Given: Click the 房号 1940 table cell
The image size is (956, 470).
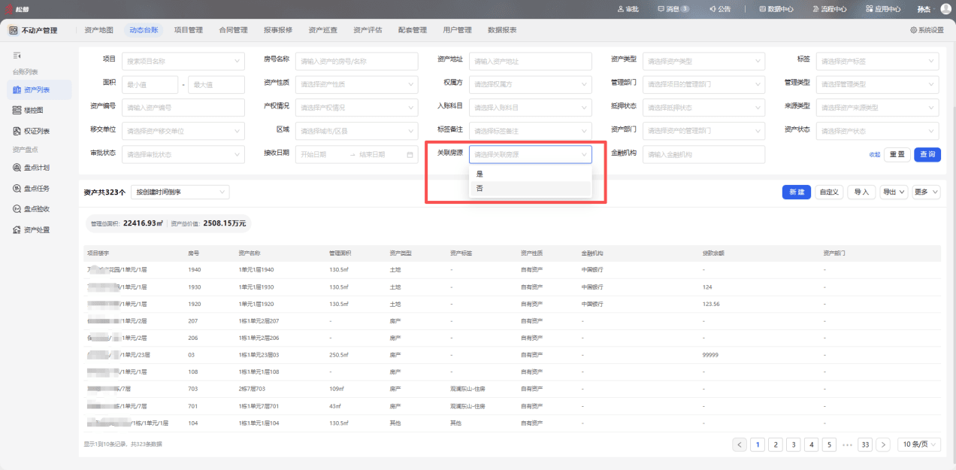Looking at the screenshot, I should click(x=195, y=269).
